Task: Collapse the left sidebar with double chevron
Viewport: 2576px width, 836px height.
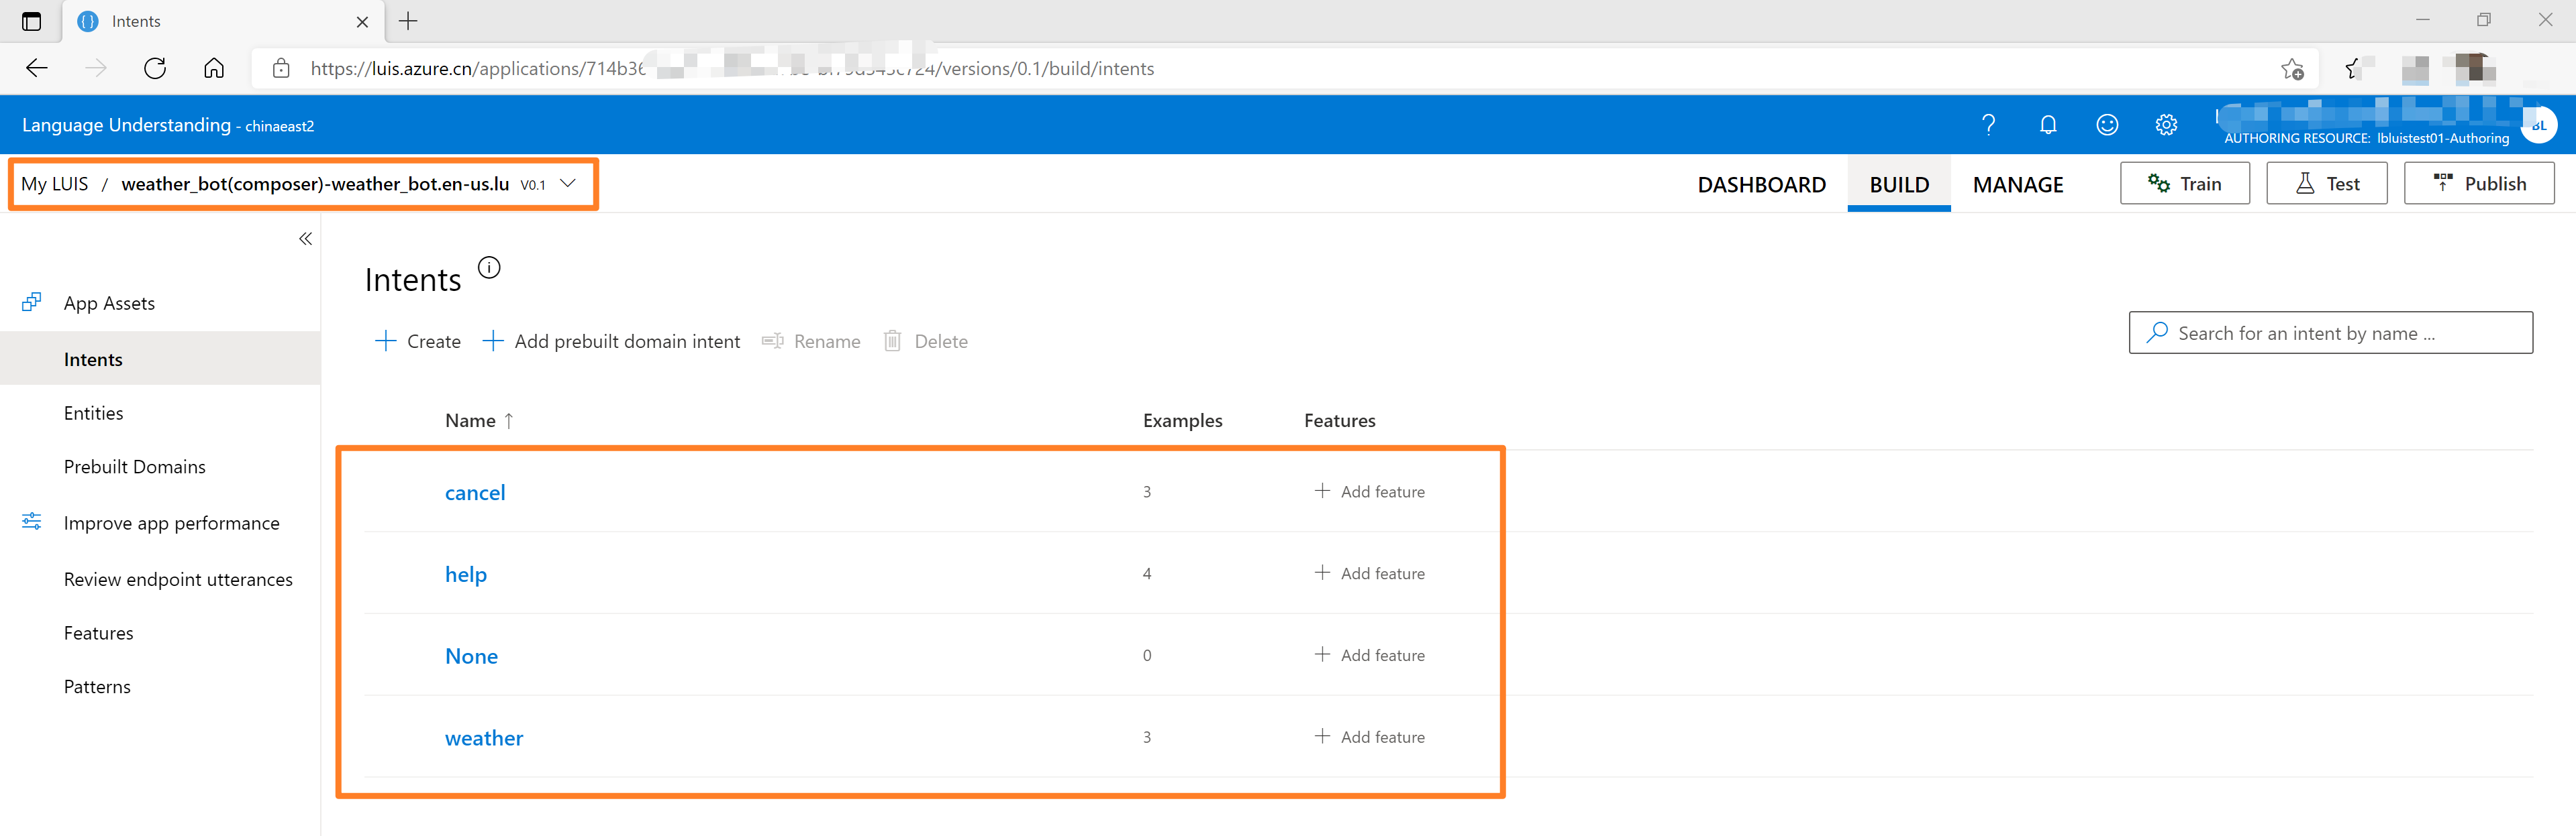Action: click(x=305, y=239)
